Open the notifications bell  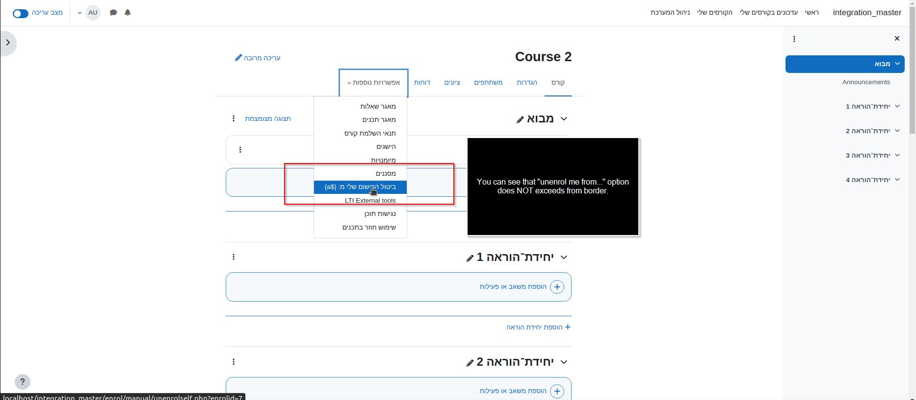point(128,13)
